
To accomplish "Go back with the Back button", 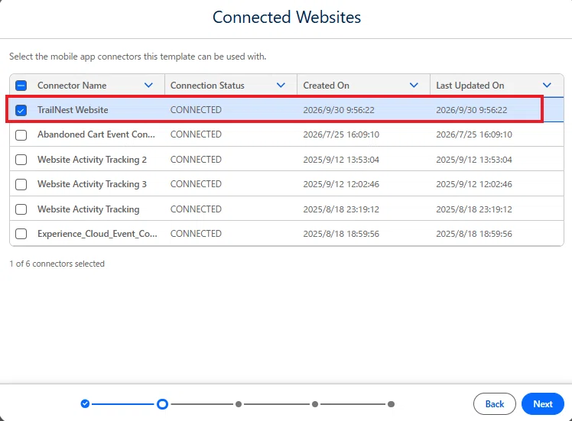I will [x=495, y=404].
